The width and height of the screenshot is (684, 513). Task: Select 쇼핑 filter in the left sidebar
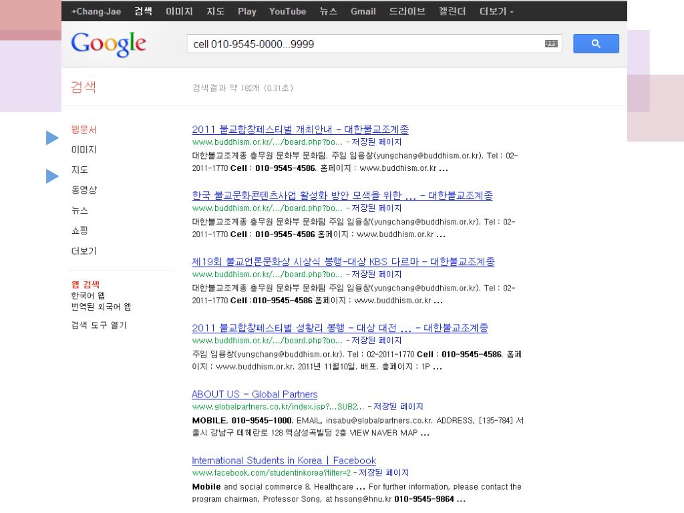click(80, 230)
